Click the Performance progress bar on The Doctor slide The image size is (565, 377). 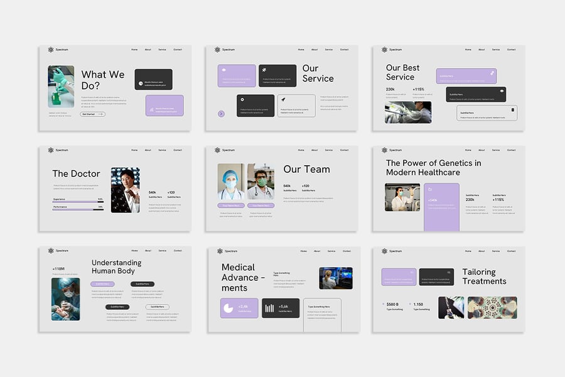click(x=78, y=209)
